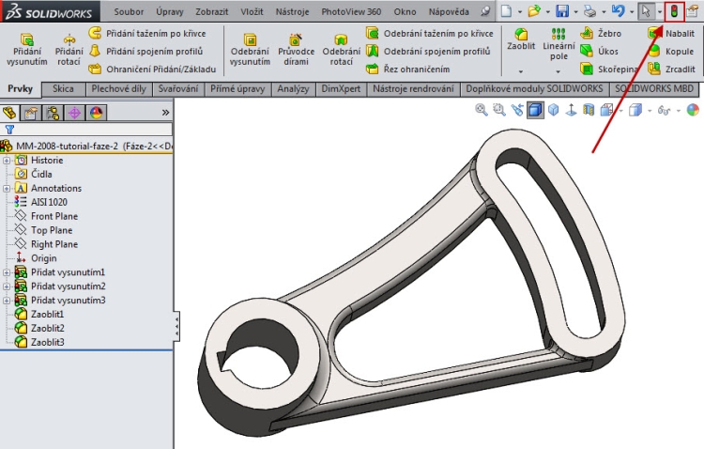
Task: Undo the last action
Action: (619, 11)
